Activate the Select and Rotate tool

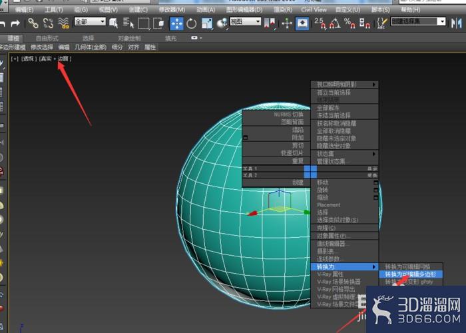pos(192,23)
